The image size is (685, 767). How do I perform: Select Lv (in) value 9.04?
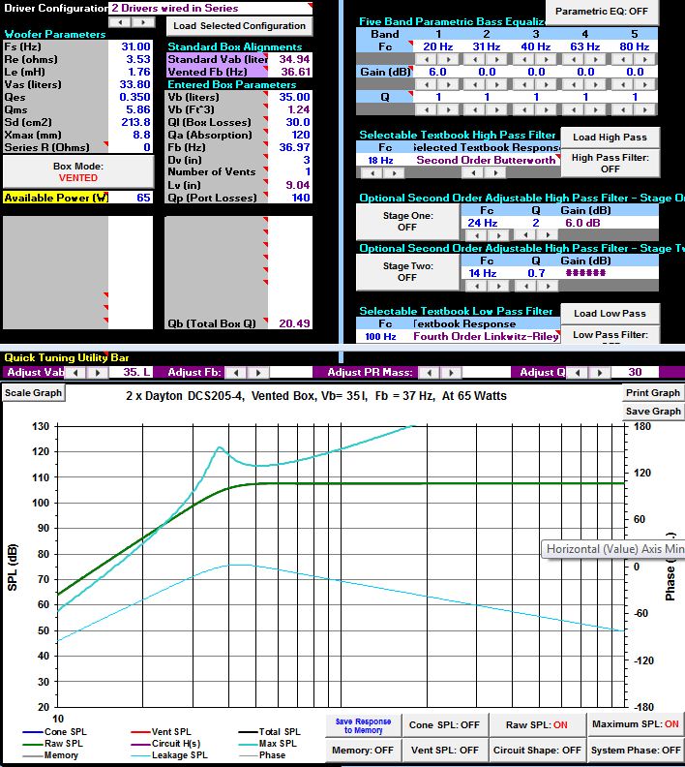pyautogui.click(x=290, y=185)
